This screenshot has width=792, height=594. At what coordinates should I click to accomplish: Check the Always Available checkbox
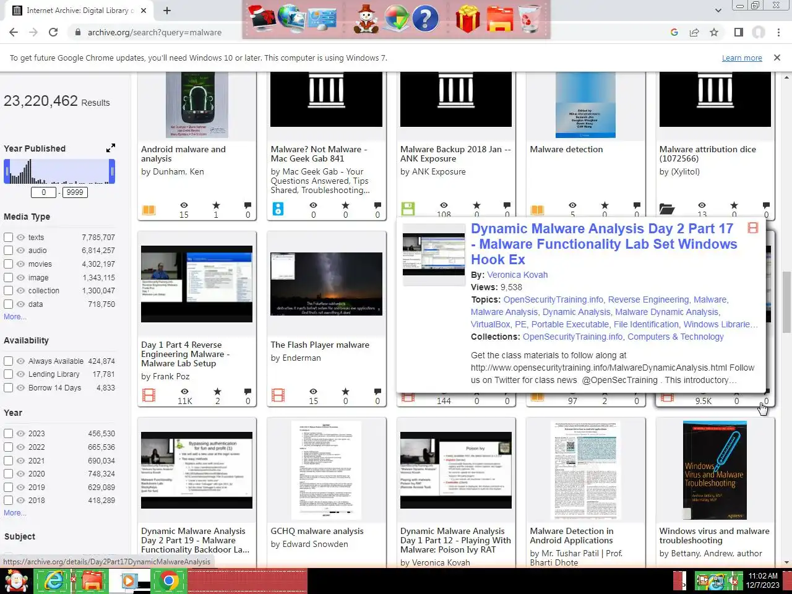point(8,361)
